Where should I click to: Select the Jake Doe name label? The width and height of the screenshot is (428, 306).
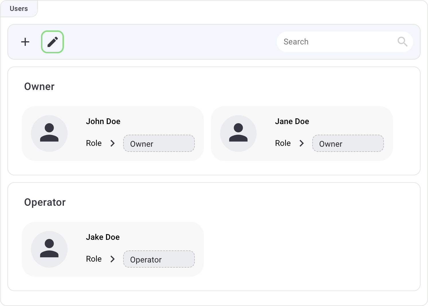pyautogui.click(x=103, y=237)
